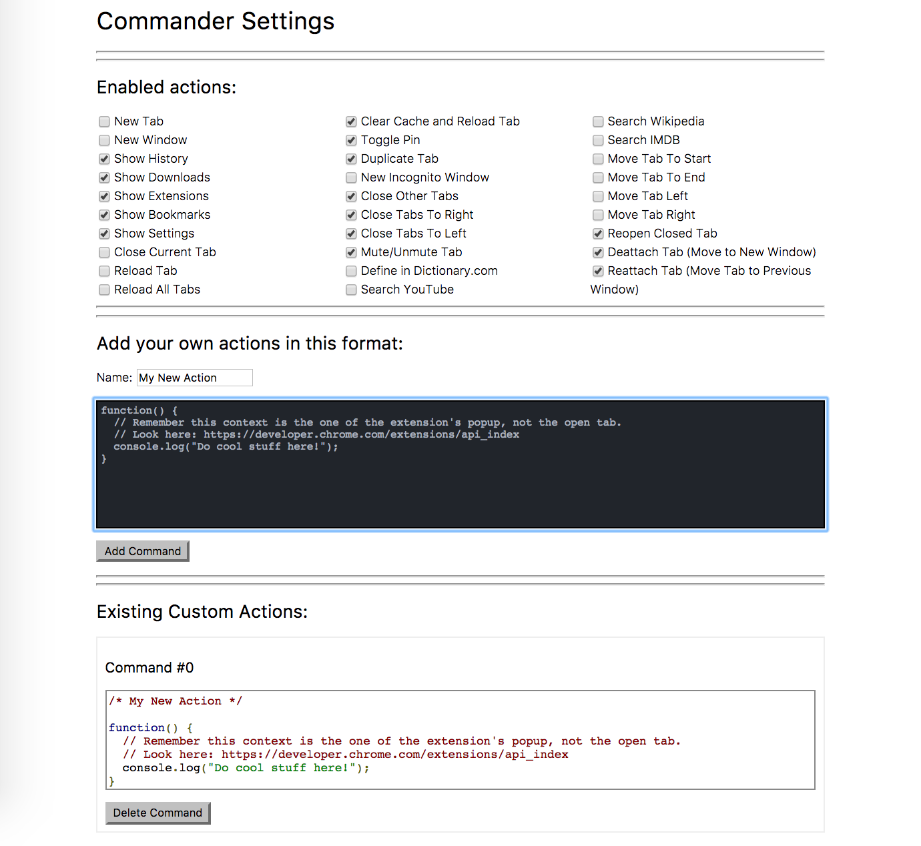The width and height of the screenshot is (921, 846).
Task: Toggle Close Tabs To Right checkbox
Action: click(x=351, y=215)
